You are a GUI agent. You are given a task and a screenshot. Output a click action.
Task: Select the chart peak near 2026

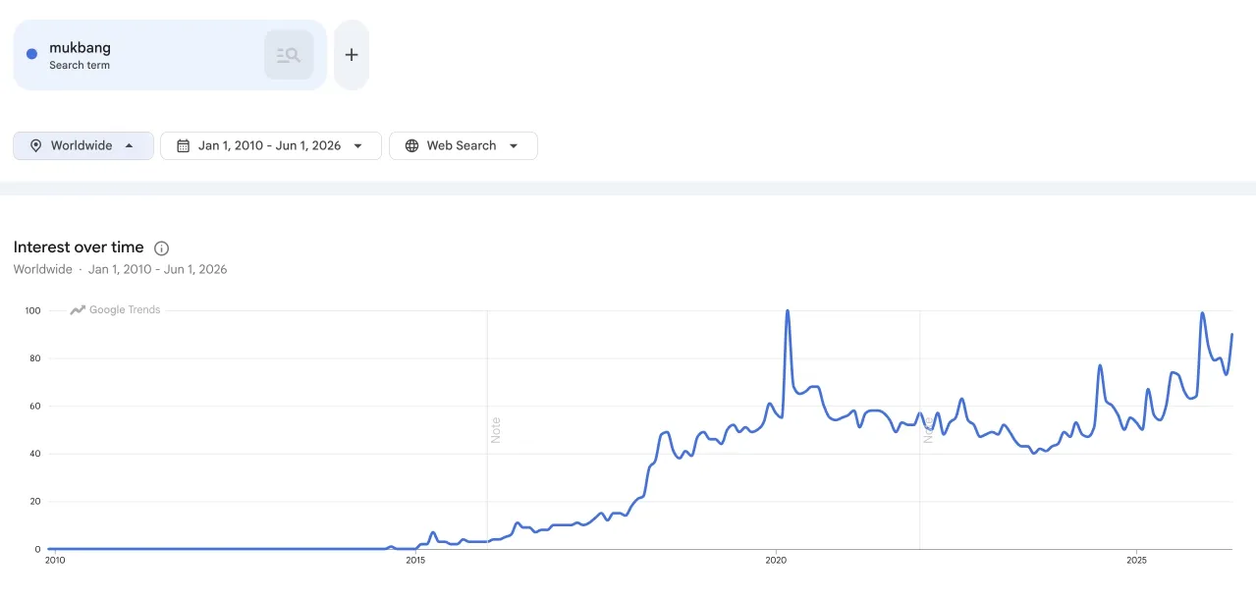pos(1203,313)
